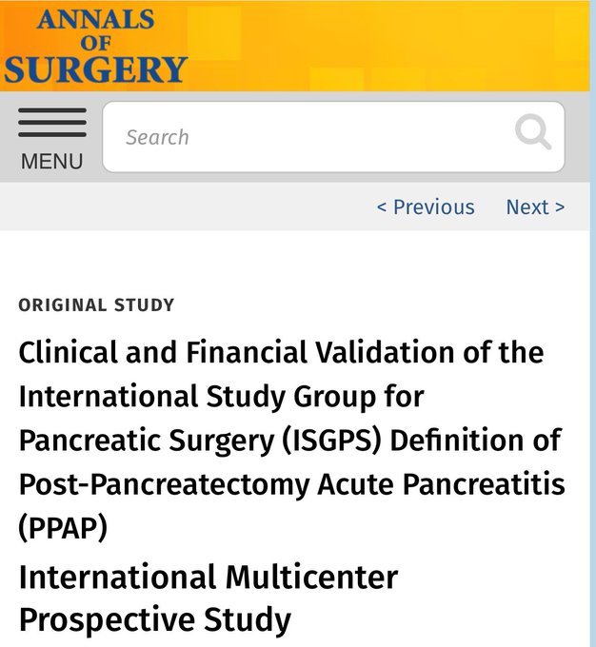
Task: Click the Search placeholder text
Action: click(x=157, y=137)
